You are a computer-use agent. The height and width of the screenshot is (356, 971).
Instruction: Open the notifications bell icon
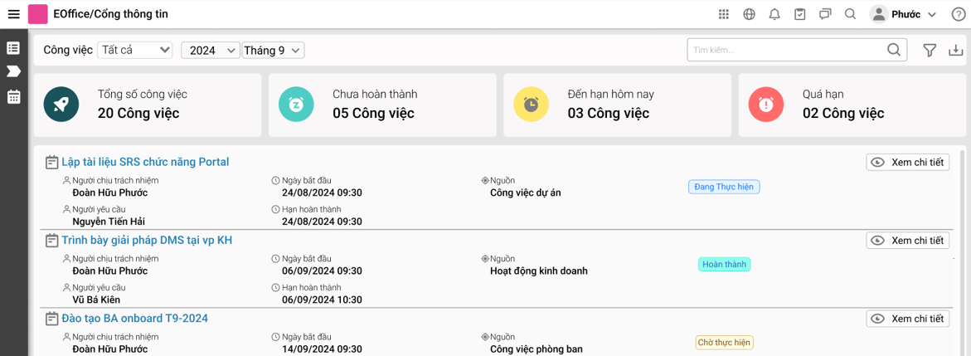774,14
